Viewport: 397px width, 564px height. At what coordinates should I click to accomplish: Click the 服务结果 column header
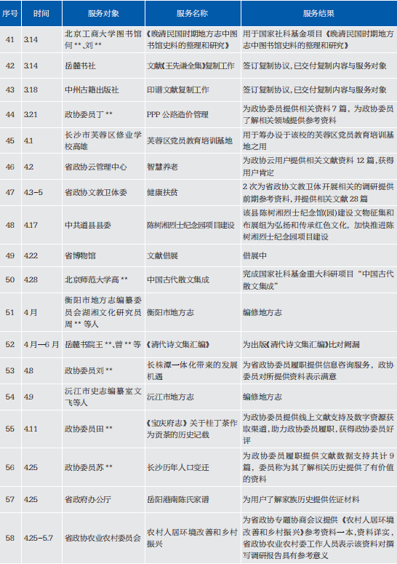pos(319,13)
